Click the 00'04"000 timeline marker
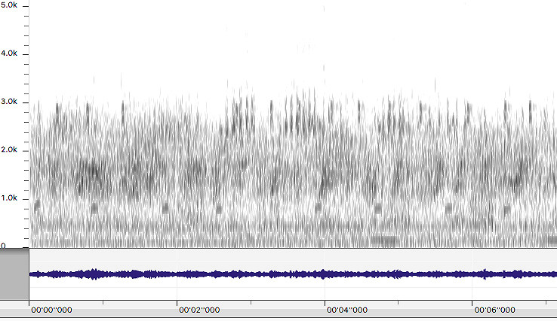Screen dimensions: 557x321 click(347, 310)
